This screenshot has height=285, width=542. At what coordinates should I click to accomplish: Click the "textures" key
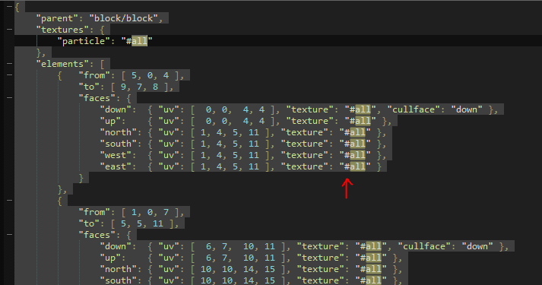coord(60,30)
